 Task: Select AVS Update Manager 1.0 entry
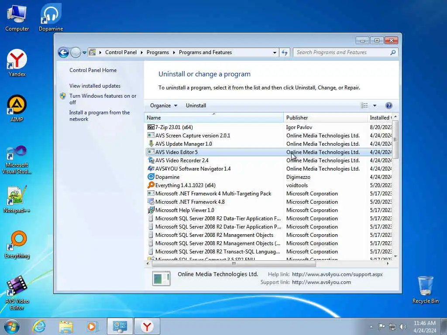(269, 144)
